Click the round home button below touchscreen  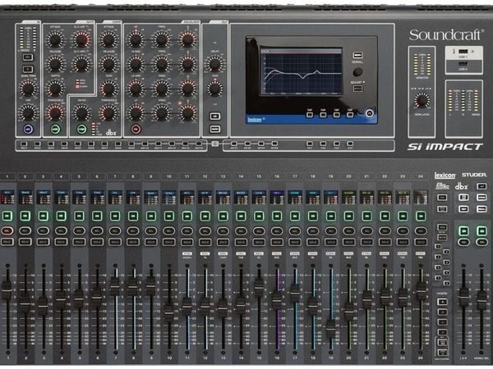pyautogui.click(x=370, y=113)
